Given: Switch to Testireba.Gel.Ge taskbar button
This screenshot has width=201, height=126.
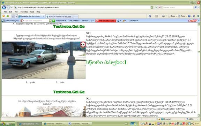Looking at the screenshot, I should (x=29, y=124).
